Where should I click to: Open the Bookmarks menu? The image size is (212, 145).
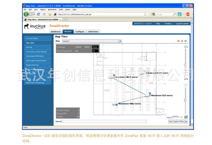click(x=52, y=10)
